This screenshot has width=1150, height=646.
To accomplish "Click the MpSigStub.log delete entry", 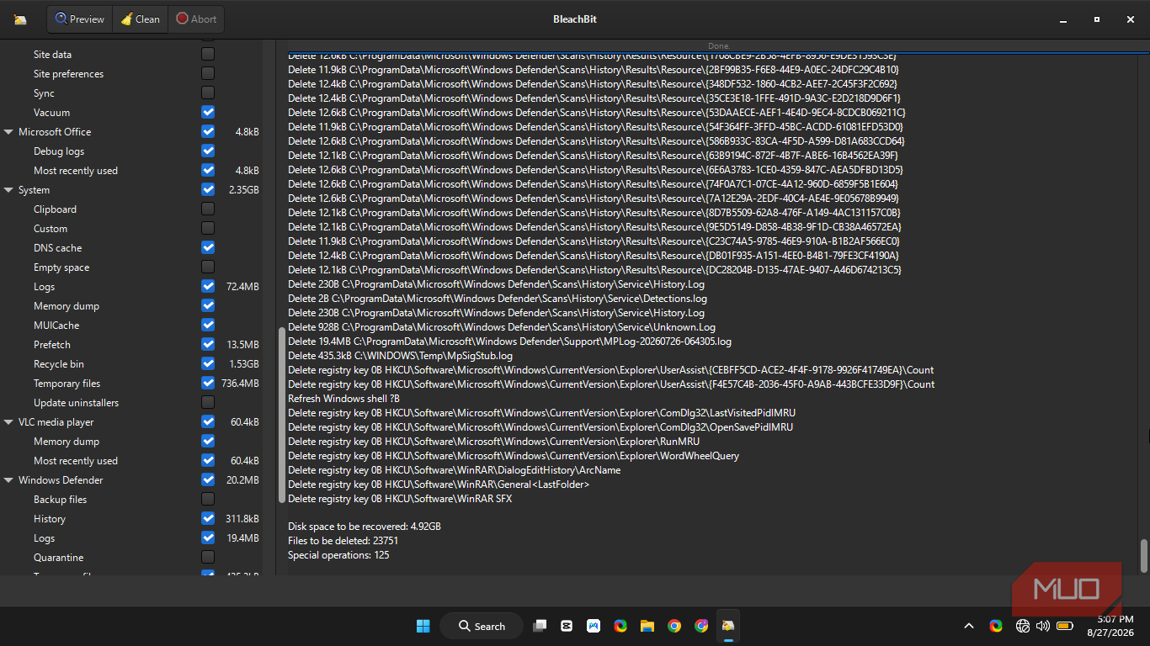I will (400, 356).
